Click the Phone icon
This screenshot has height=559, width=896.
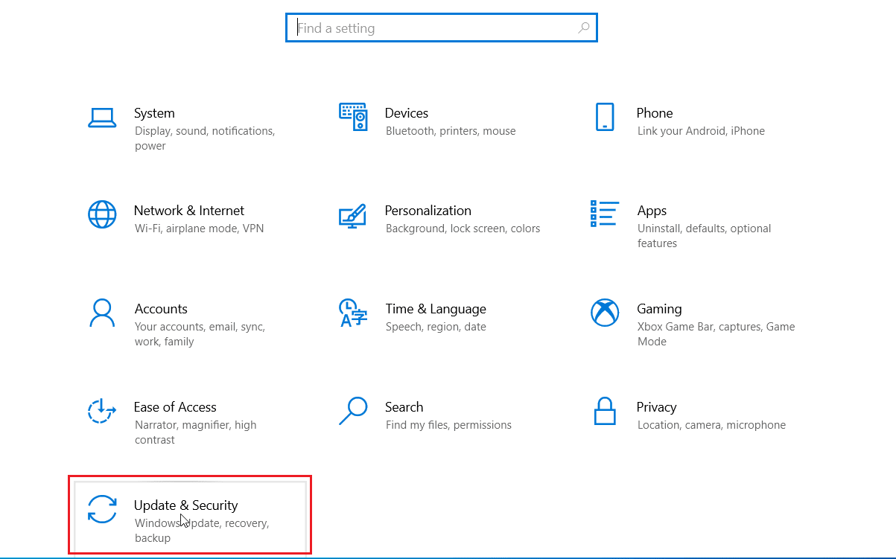[604, 117]
